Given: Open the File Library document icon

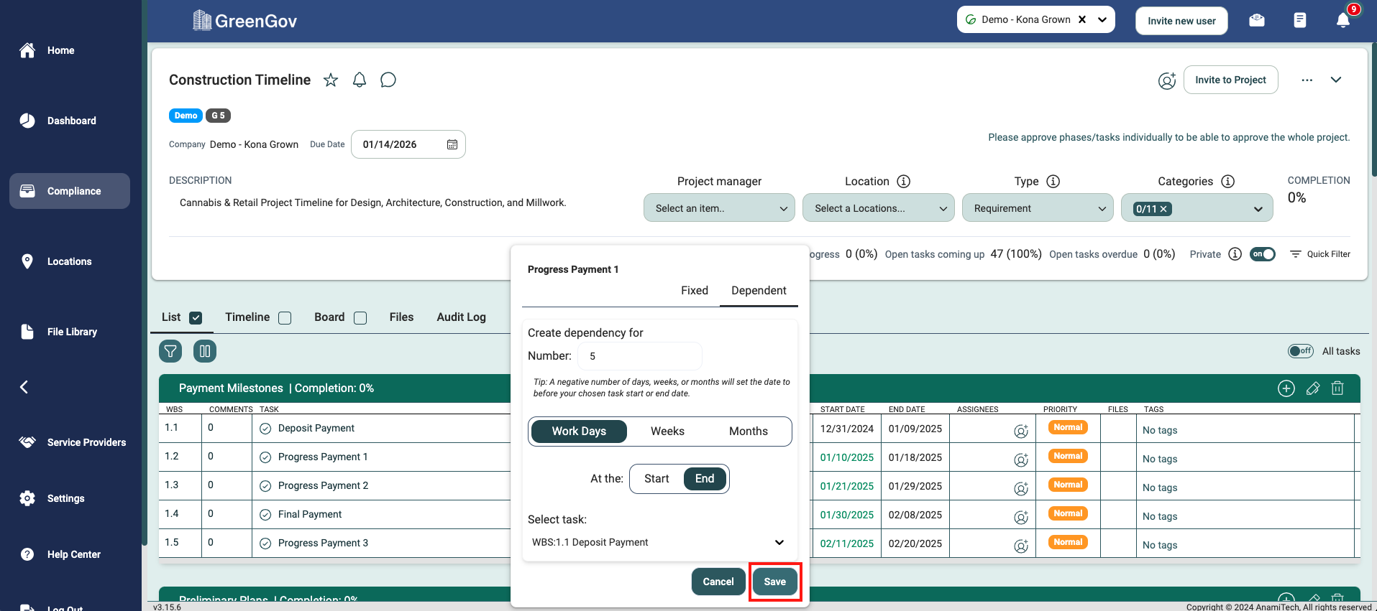Looking at the screenshot, I should pyautogui.click(x=27, y=332).
